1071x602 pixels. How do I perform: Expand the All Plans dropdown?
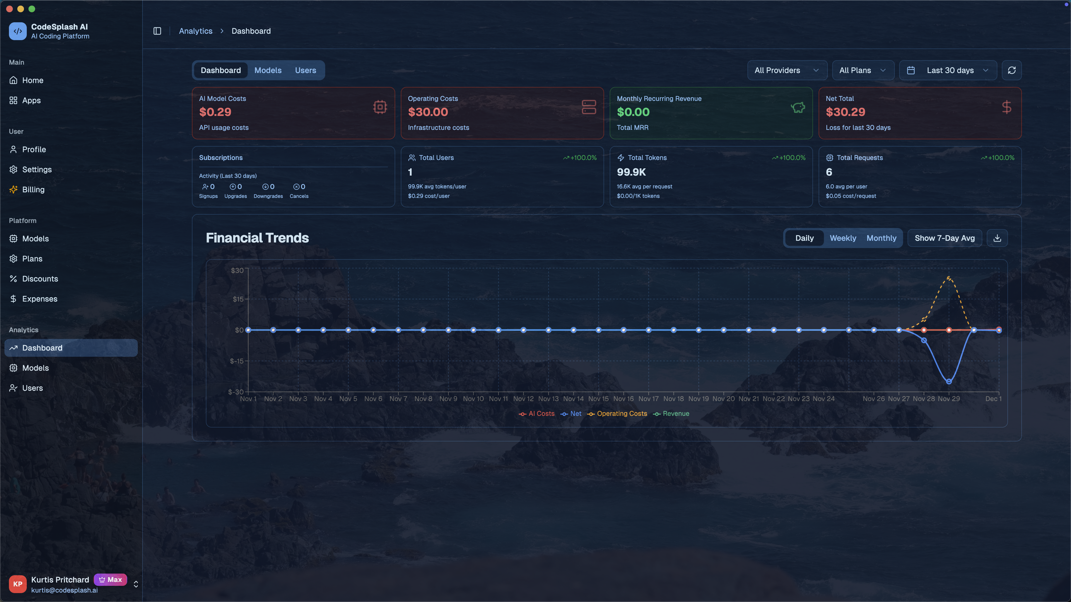click(x=863, y=70)
